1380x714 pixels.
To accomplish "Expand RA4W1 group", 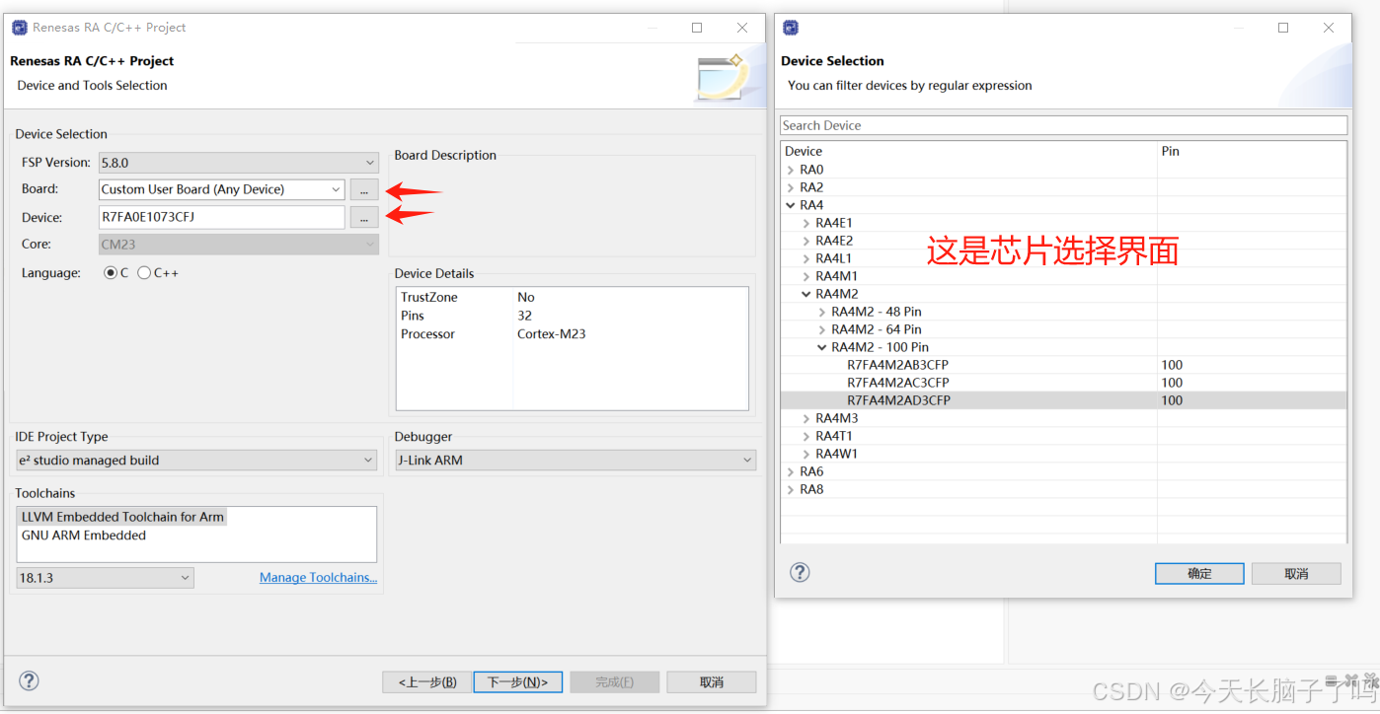I will tap(806, 454).
